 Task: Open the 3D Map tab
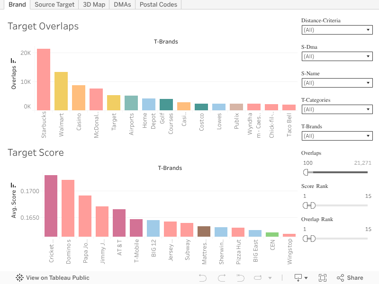(94, 4)
